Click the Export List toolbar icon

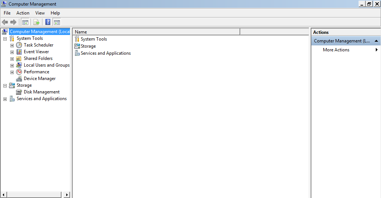(36, 22)
